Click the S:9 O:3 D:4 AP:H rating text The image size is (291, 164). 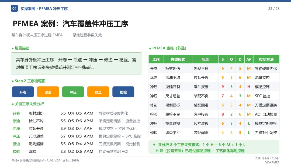point(77,128)
